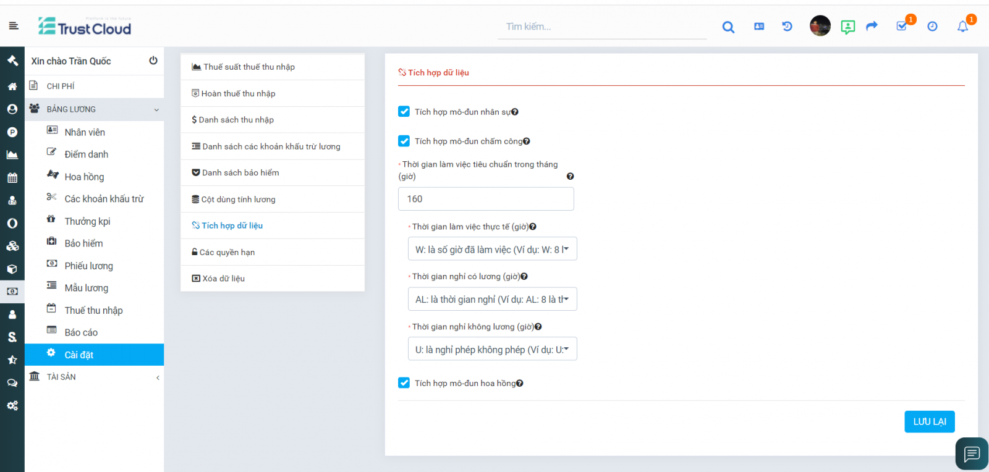Toggle the hamburger menu icon
989x472 pixels.
click(x=14, y=26)
